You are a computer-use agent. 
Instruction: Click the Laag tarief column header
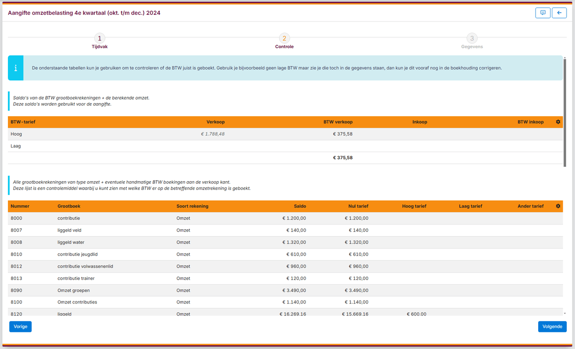(x=470, y=206)
